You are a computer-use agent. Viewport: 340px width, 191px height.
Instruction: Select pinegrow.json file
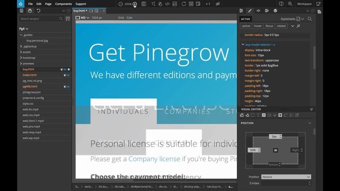point(32,92)
